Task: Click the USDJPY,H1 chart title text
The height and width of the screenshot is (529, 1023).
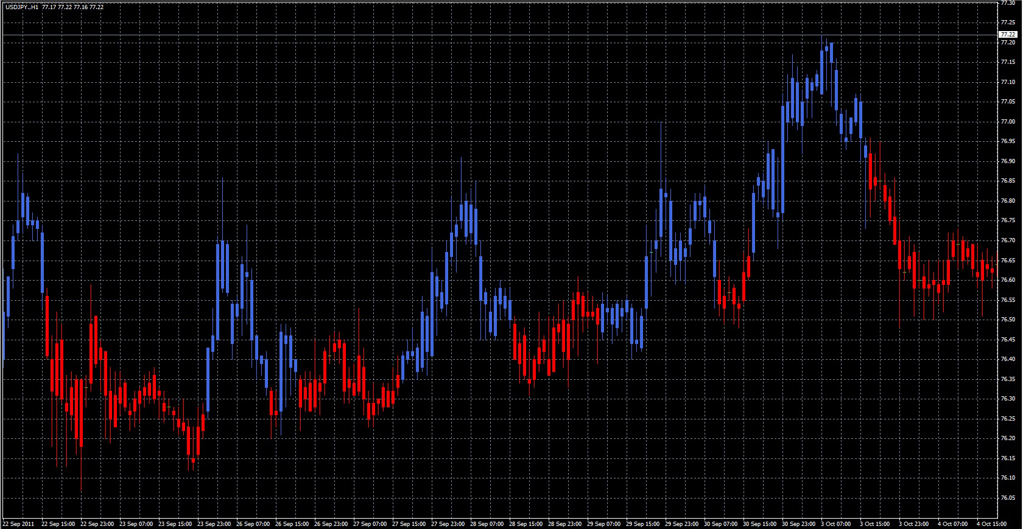Action: tap(21, 7)
